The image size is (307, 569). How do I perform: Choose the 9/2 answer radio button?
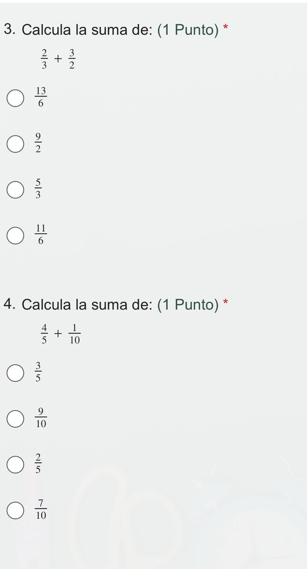15,144
